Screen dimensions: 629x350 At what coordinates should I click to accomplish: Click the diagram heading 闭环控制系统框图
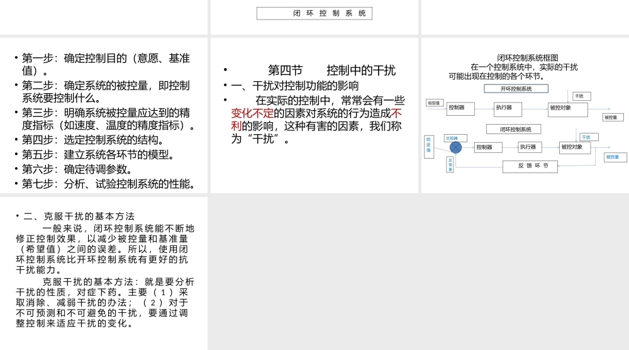pyautogui.click(x=528, y=58)
